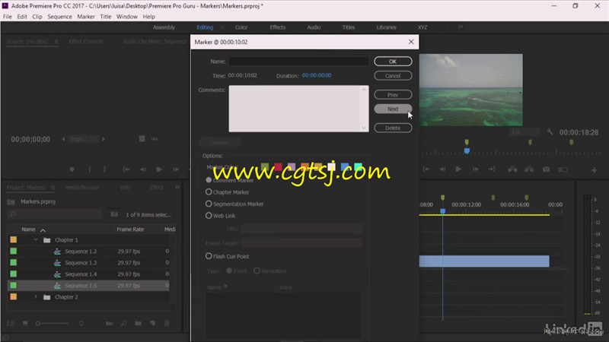Play the Source monitor

[x=159, y=169]
